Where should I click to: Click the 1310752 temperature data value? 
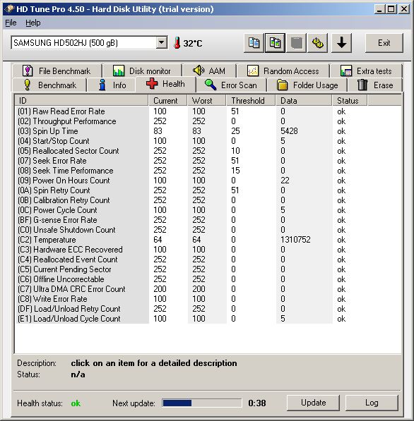295,240
